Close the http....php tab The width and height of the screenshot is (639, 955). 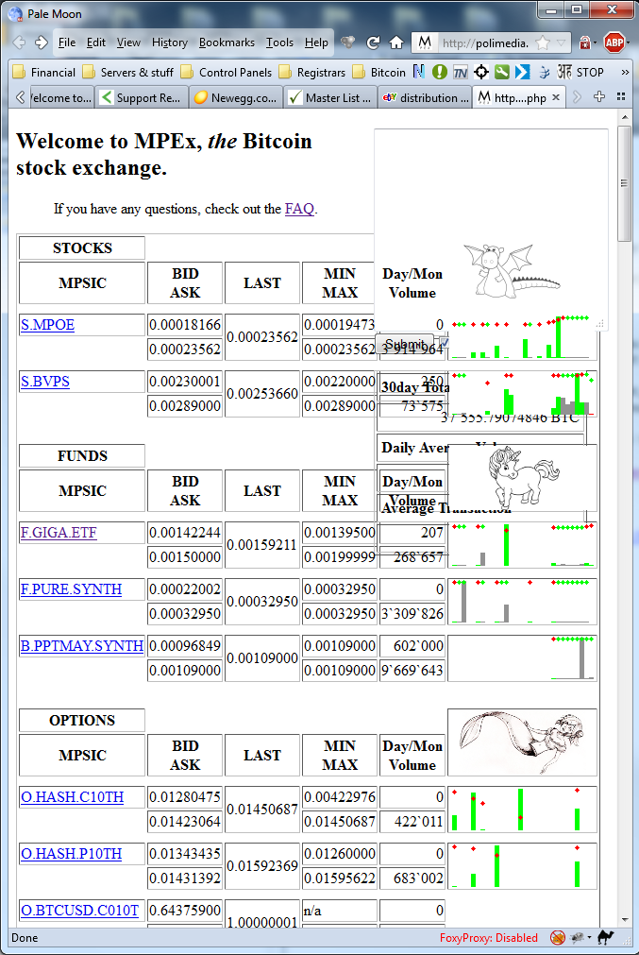(556, 97)
